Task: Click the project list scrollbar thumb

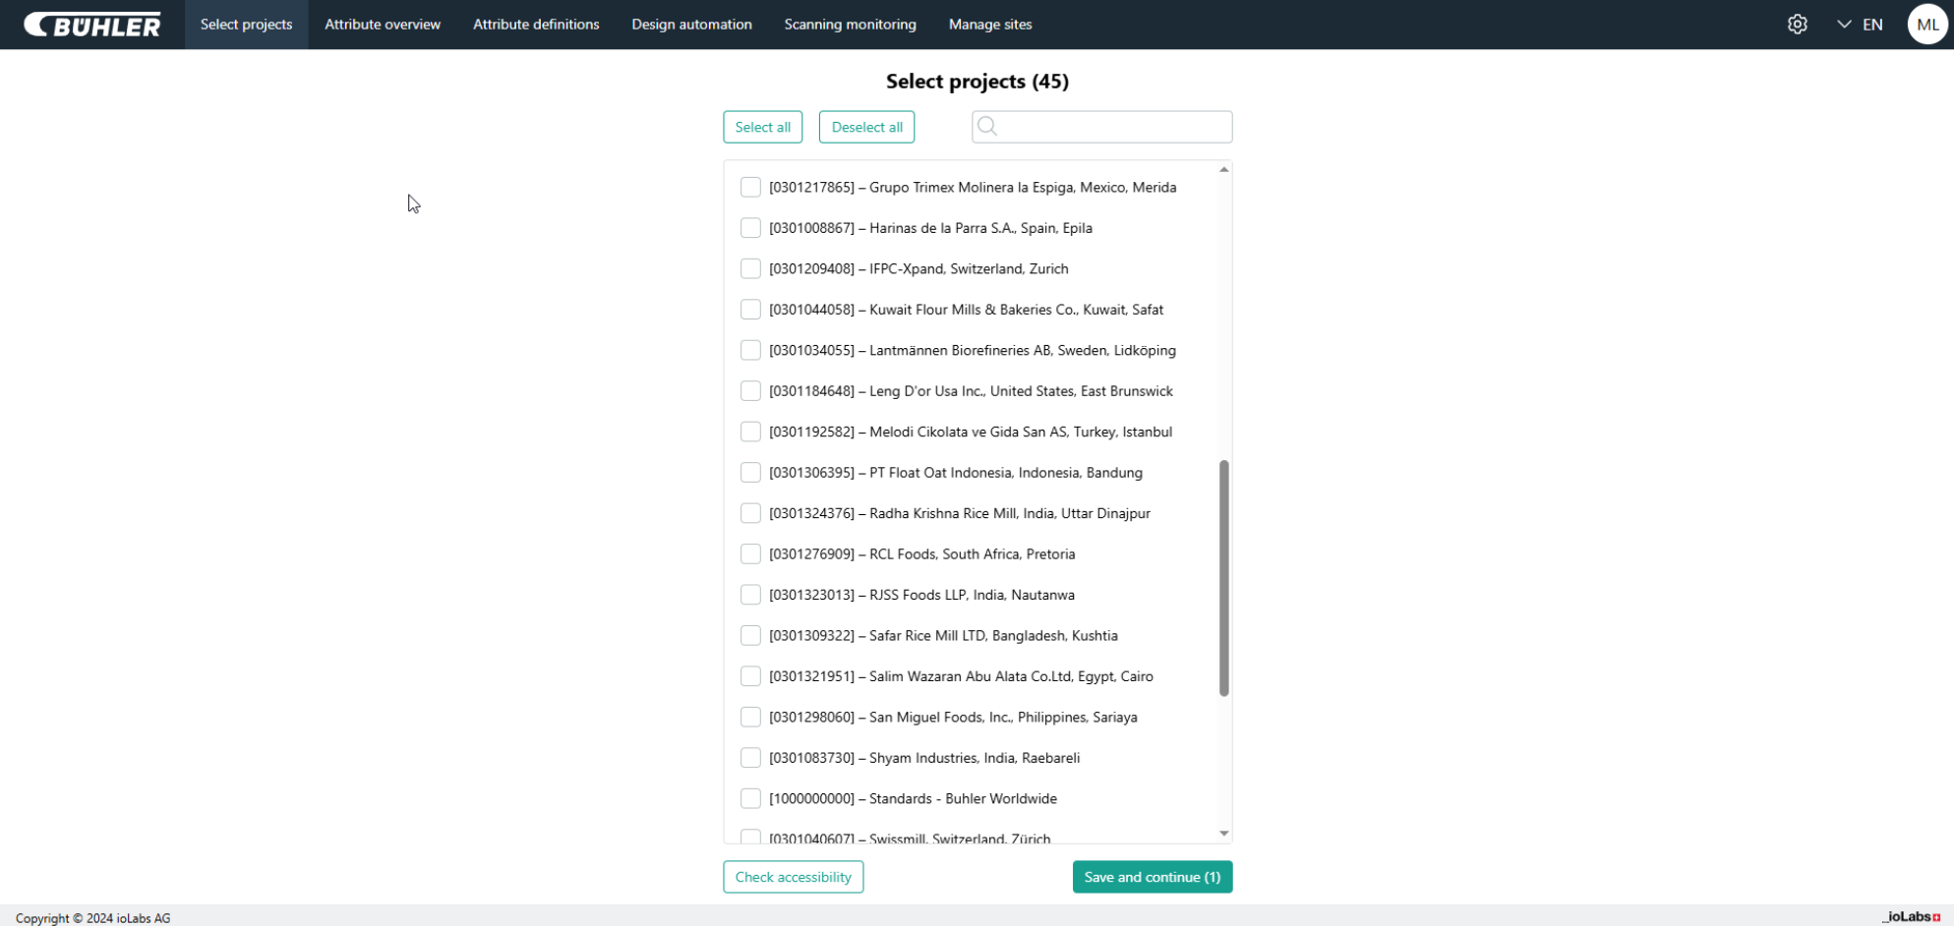Action: 1223,578
